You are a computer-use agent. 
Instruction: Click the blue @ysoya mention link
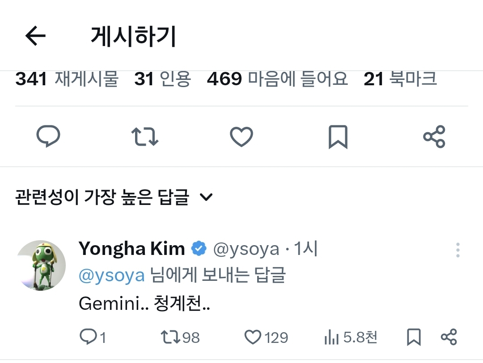tap(111, 275)
